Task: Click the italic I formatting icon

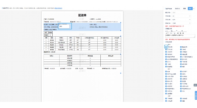Action: (173, 33)
